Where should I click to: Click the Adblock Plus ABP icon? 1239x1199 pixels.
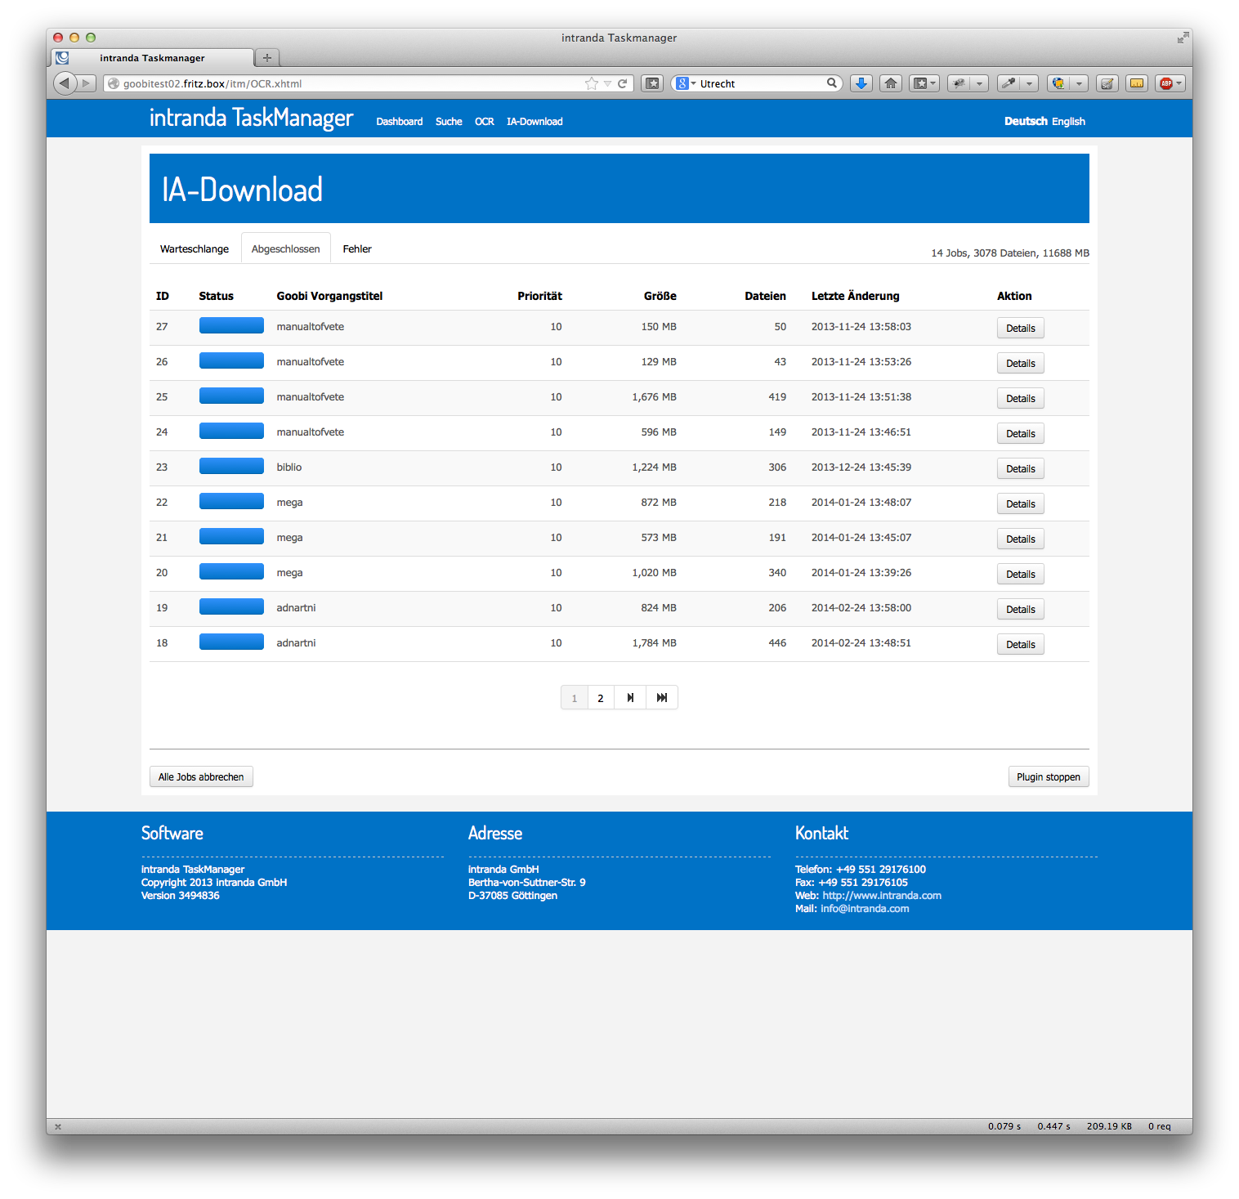pos(1166,83)
